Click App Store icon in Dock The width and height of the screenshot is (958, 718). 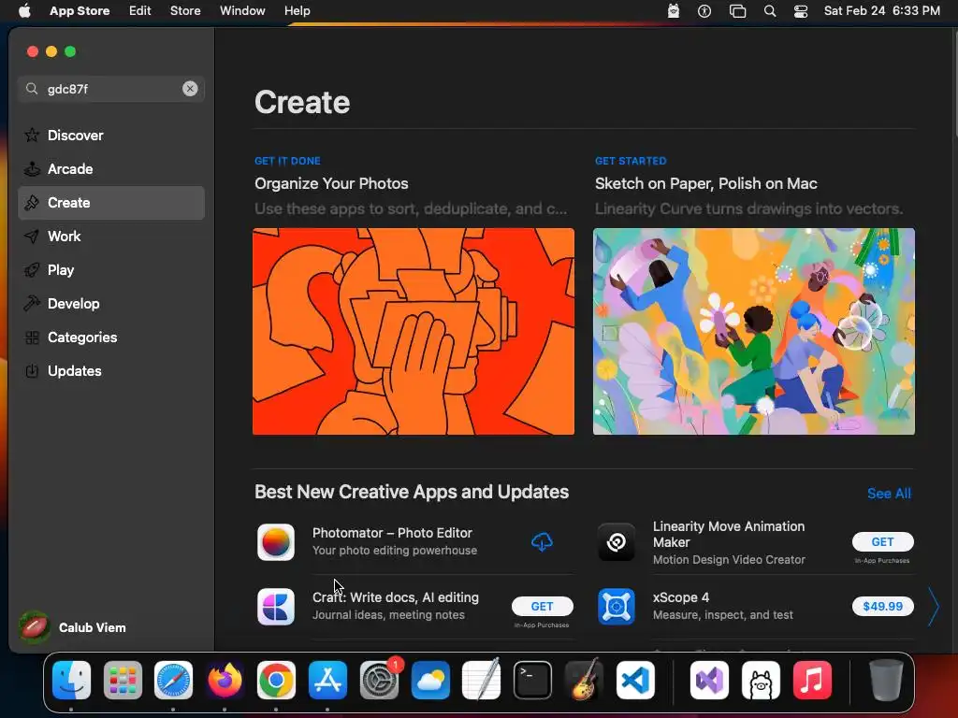point(327,680)
